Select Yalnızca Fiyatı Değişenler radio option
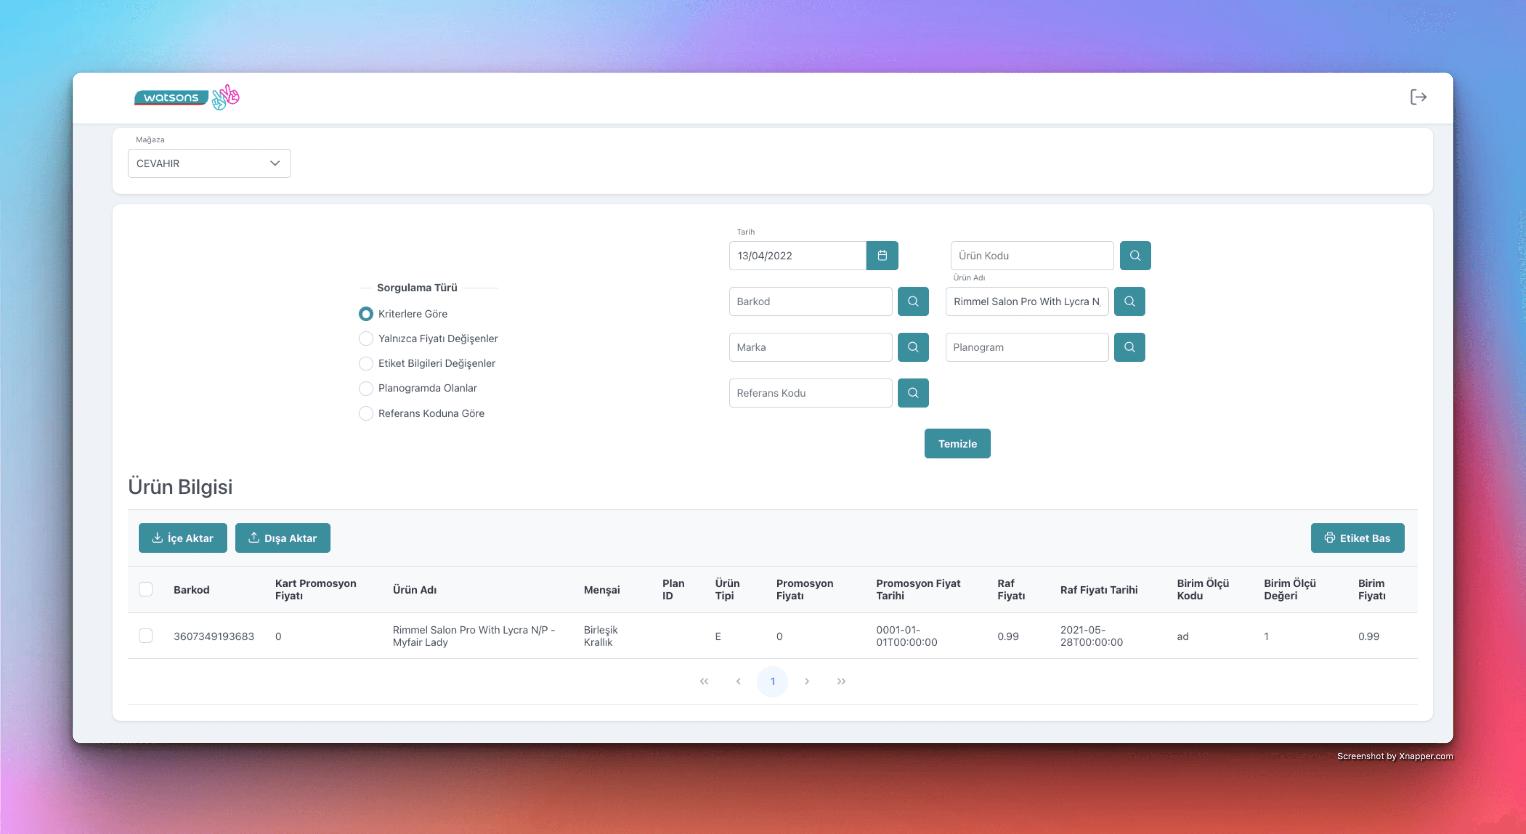 click(x=366, y=338)
